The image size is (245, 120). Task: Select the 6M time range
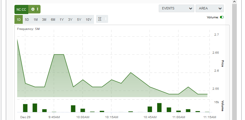53,20
